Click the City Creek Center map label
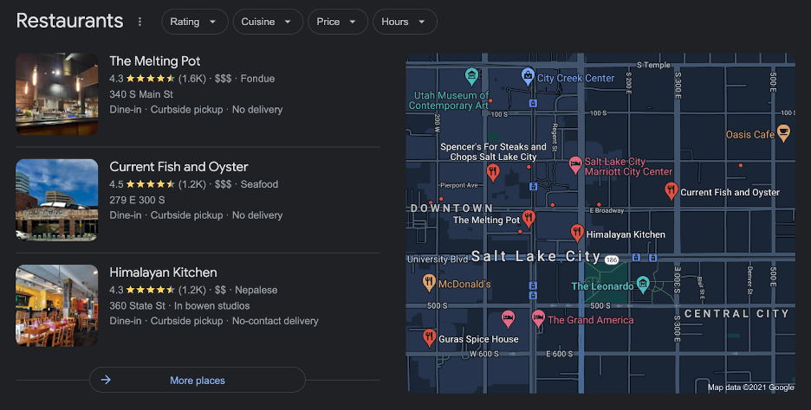The image size is (811, 410). click(575, 78)
